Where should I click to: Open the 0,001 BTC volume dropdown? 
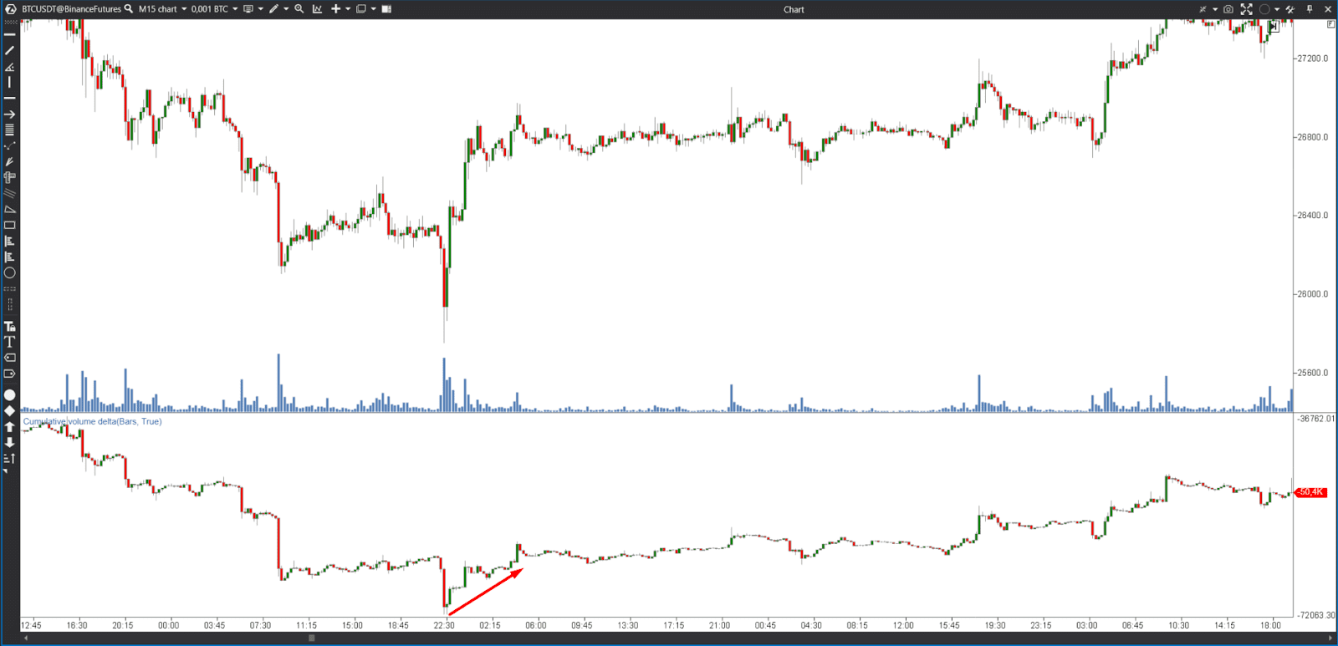[214, 9]
